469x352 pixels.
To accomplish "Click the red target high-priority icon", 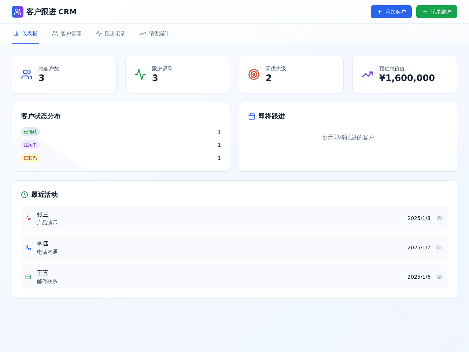I will (254, 74).
